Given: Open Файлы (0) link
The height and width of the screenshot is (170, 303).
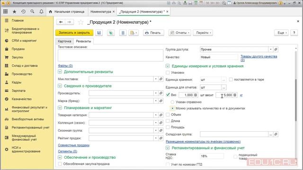Looking at the screenshot, I should point(65,66).
